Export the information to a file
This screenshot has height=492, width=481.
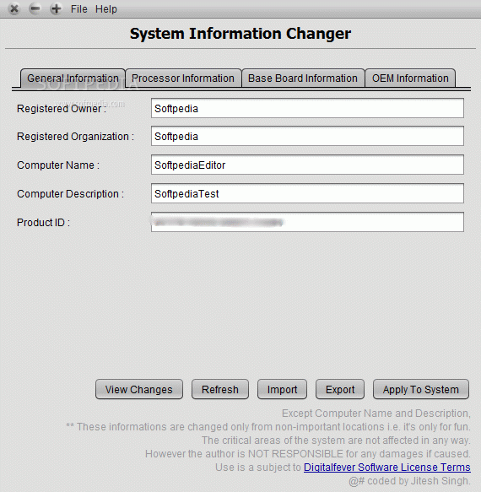click(340, 389)
